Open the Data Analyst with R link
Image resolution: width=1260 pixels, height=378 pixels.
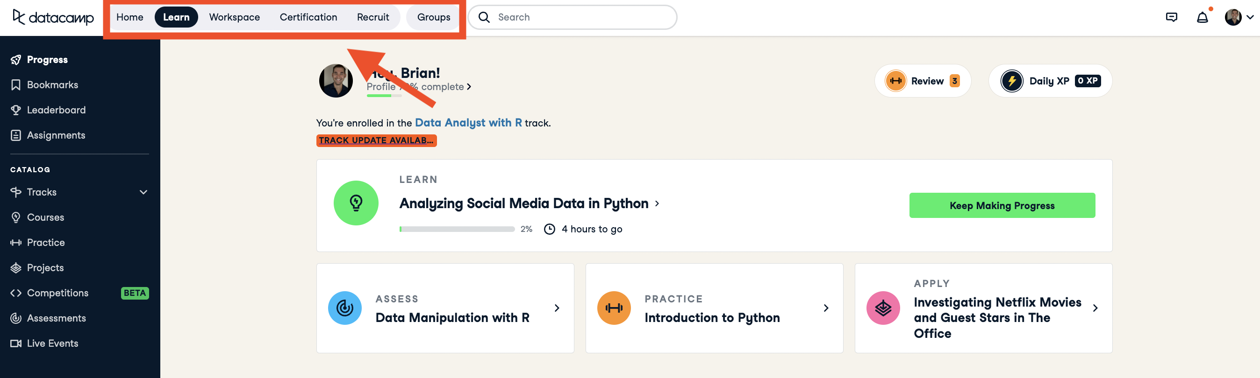[x=468, y=123]
